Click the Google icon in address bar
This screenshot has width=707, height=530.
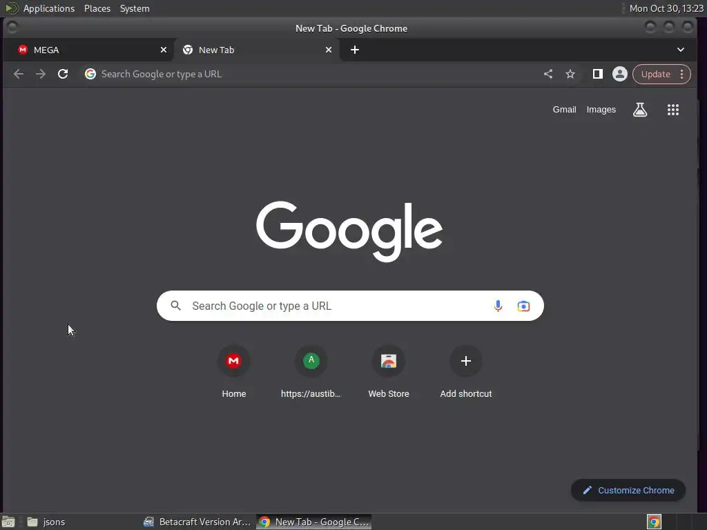point(90,74)
